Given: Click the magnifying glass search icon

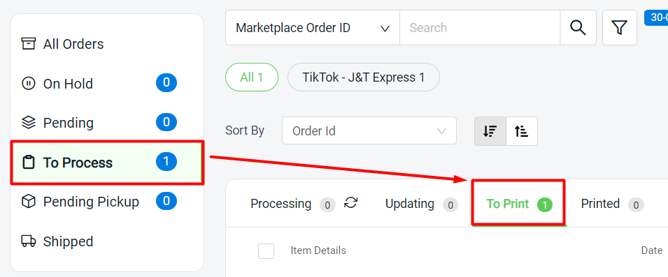Looking at the screenshot, I should pos(578,28).
